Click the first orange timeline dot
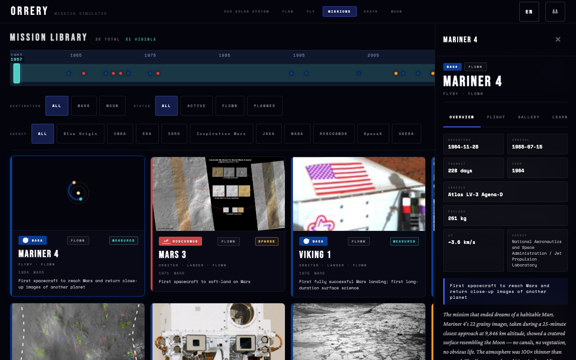Image resolution: width=576 pixels, height=360 pixels. tap(396, 73)
